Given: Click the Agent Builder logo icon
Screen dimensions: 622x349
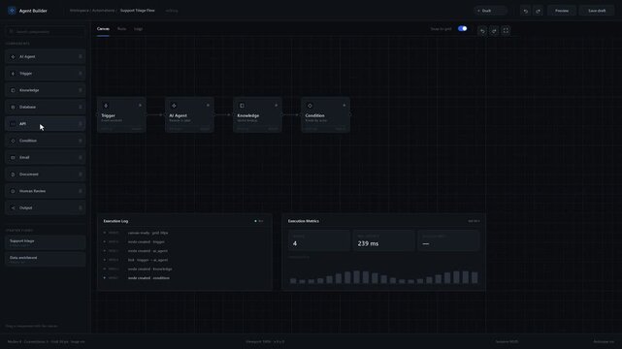Looking at the screenshot, I should (x=12, y=11).
